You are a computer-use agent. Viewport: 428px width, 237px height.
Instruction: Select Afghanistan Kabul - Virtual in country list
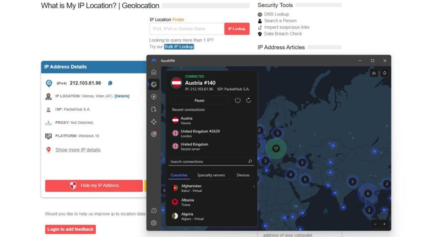point(211,188)
